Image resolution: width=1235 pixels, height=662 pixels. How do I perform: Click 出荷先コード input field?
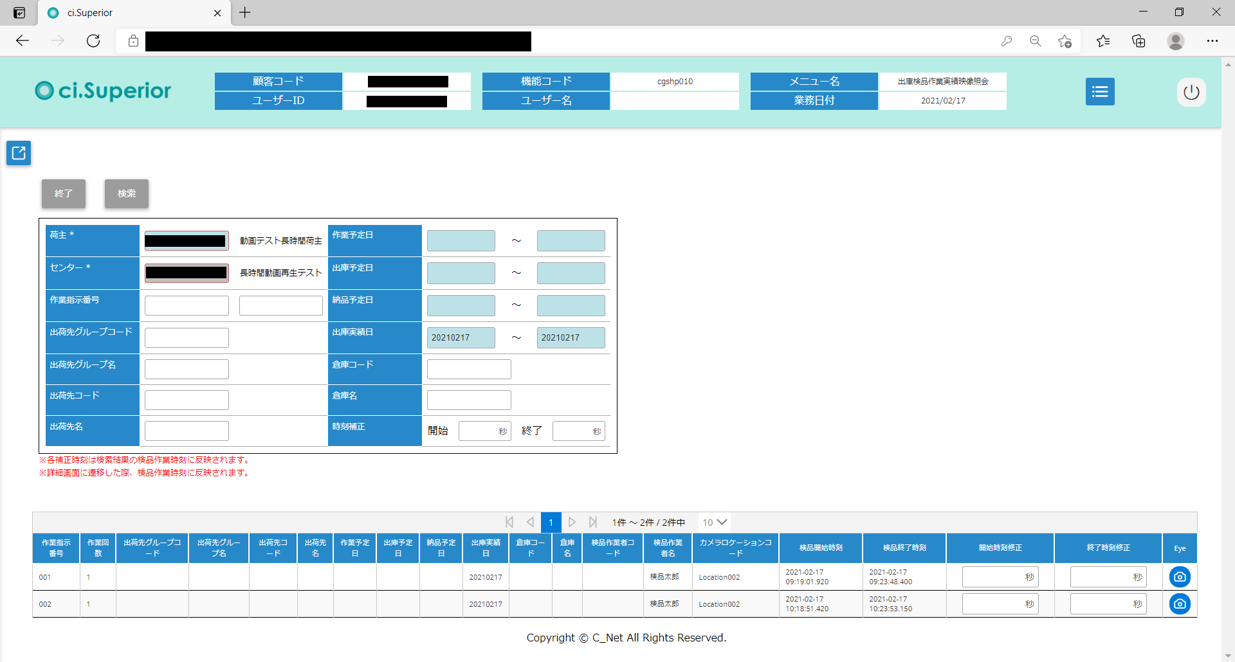tap(187, 400)
